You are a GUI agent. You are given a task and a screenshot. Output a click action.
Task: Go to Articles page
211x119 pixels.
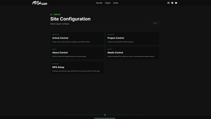[116, 3]
